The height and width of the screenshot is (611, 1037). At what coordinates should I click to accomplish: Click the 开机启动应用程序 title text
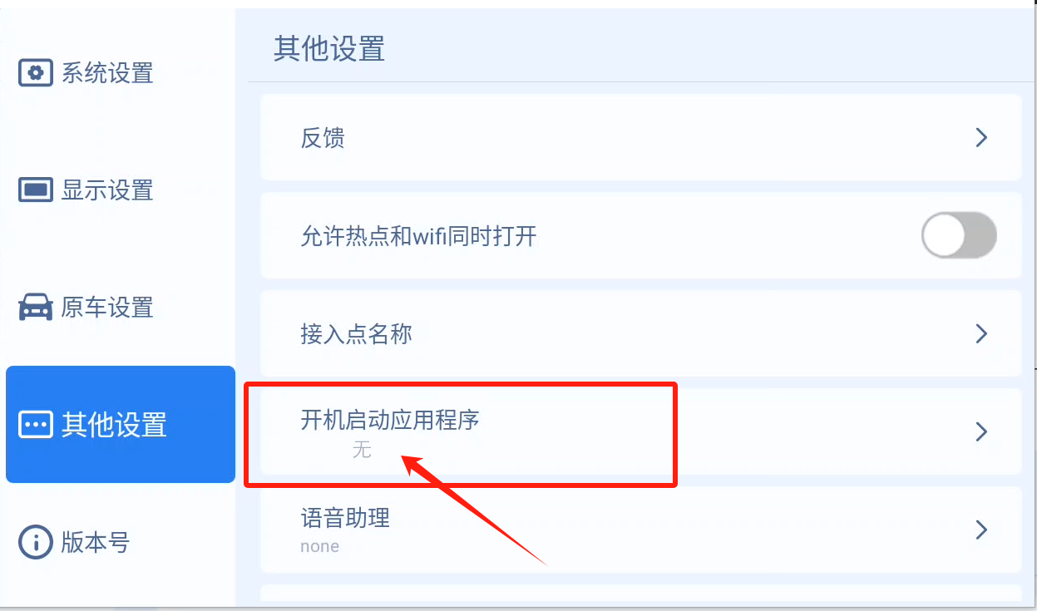[390, 420]
